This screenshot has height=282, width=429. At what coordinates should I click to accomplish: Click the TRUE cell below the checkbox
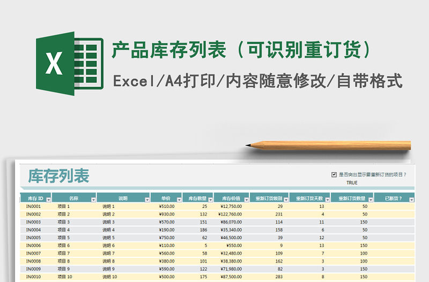coord(352,183)
